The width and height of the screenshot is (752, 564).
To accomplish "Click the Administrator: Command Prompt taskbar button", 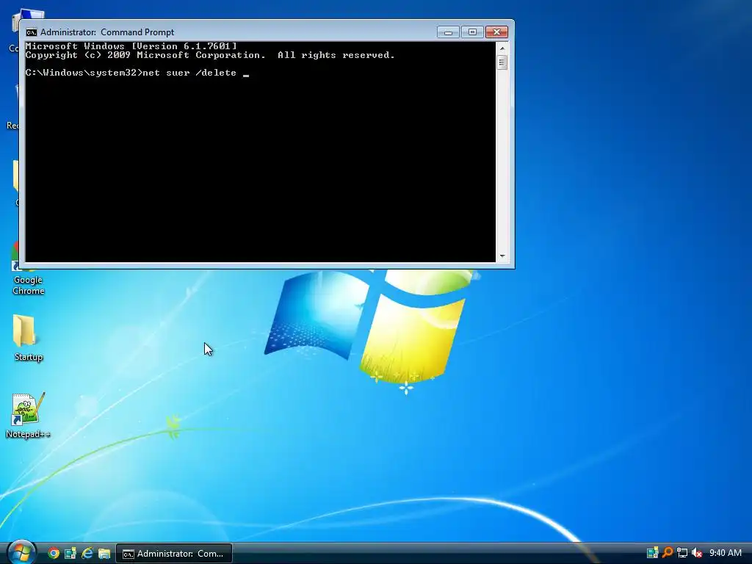I will 174,554.
